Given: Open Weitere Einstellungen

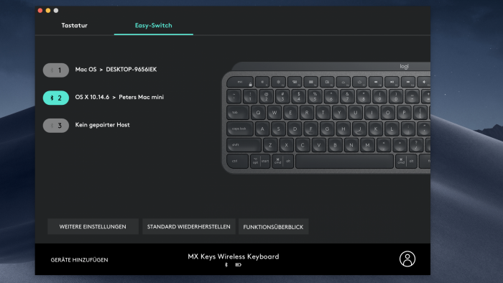Looking at the screenshot, I should 93,226.
